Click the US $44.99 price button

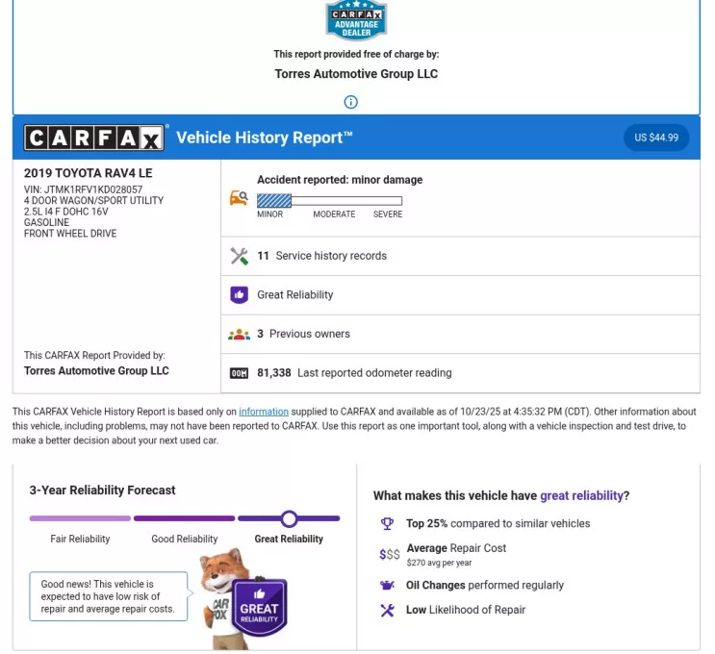tap(656, 138)
